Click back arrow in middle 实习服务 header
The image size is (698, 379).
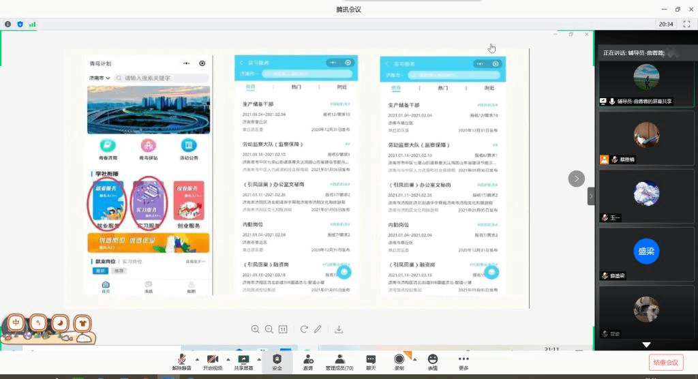click(242, 63)
